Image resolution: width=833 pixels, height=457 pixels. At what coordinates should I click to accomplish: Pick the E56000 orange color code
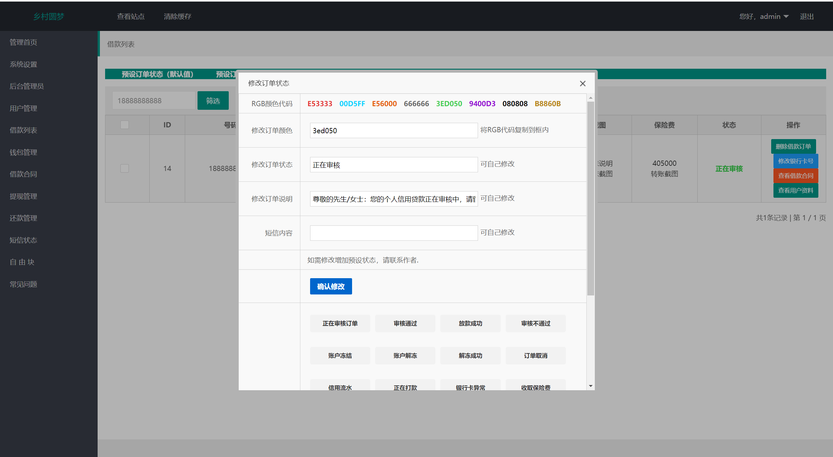(x=384, y=104)
